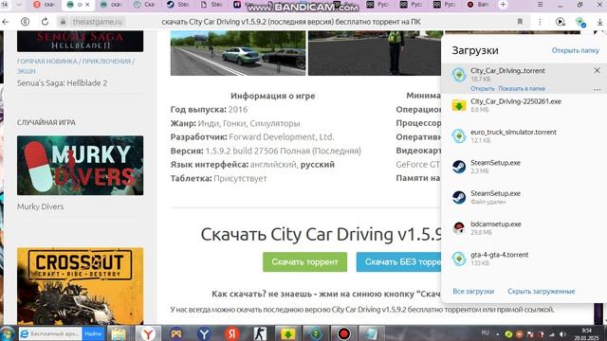Image resolution: width=607 pixels, height=341 pixels.
Task: Click the tab counter showing 14
Action: coord(5,5)
